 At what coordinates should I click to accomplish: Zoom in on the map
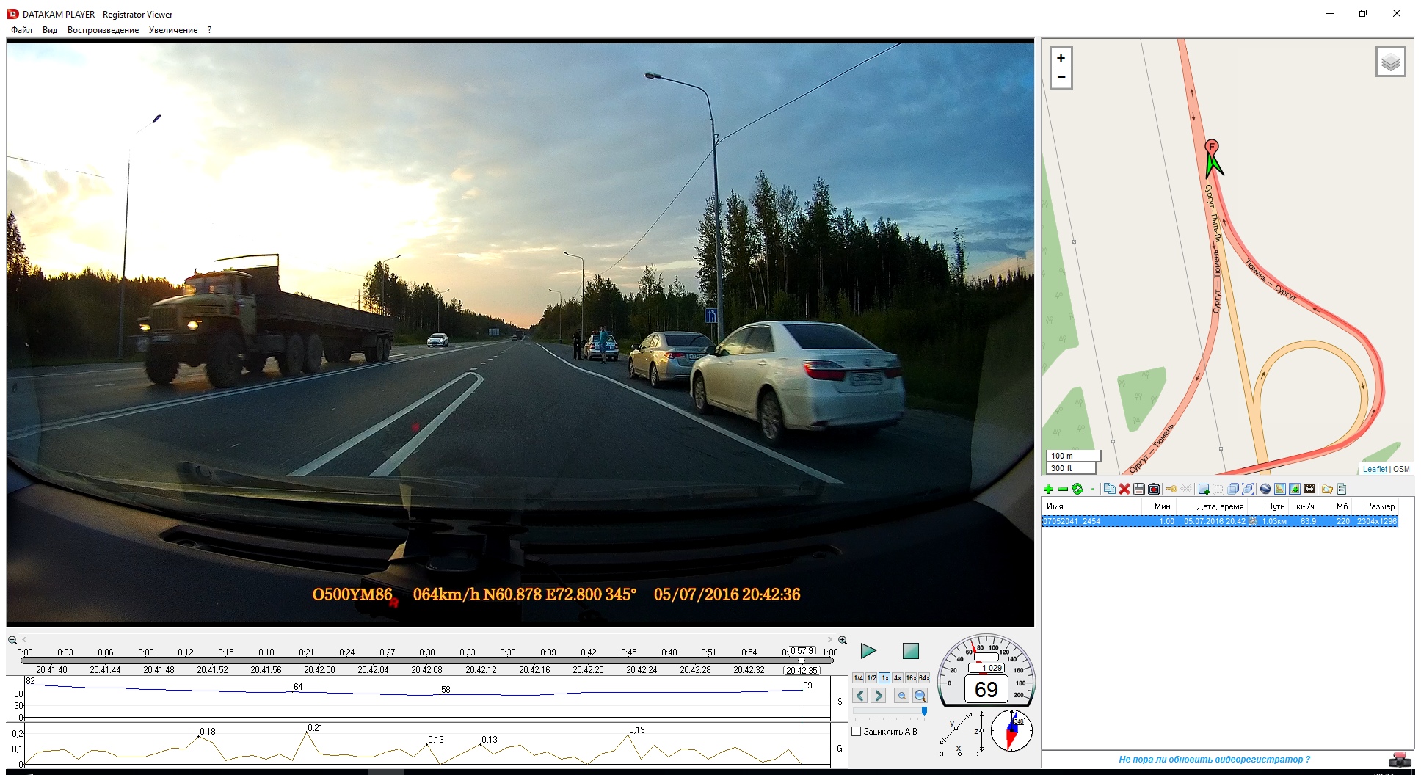coord(1061,58)
